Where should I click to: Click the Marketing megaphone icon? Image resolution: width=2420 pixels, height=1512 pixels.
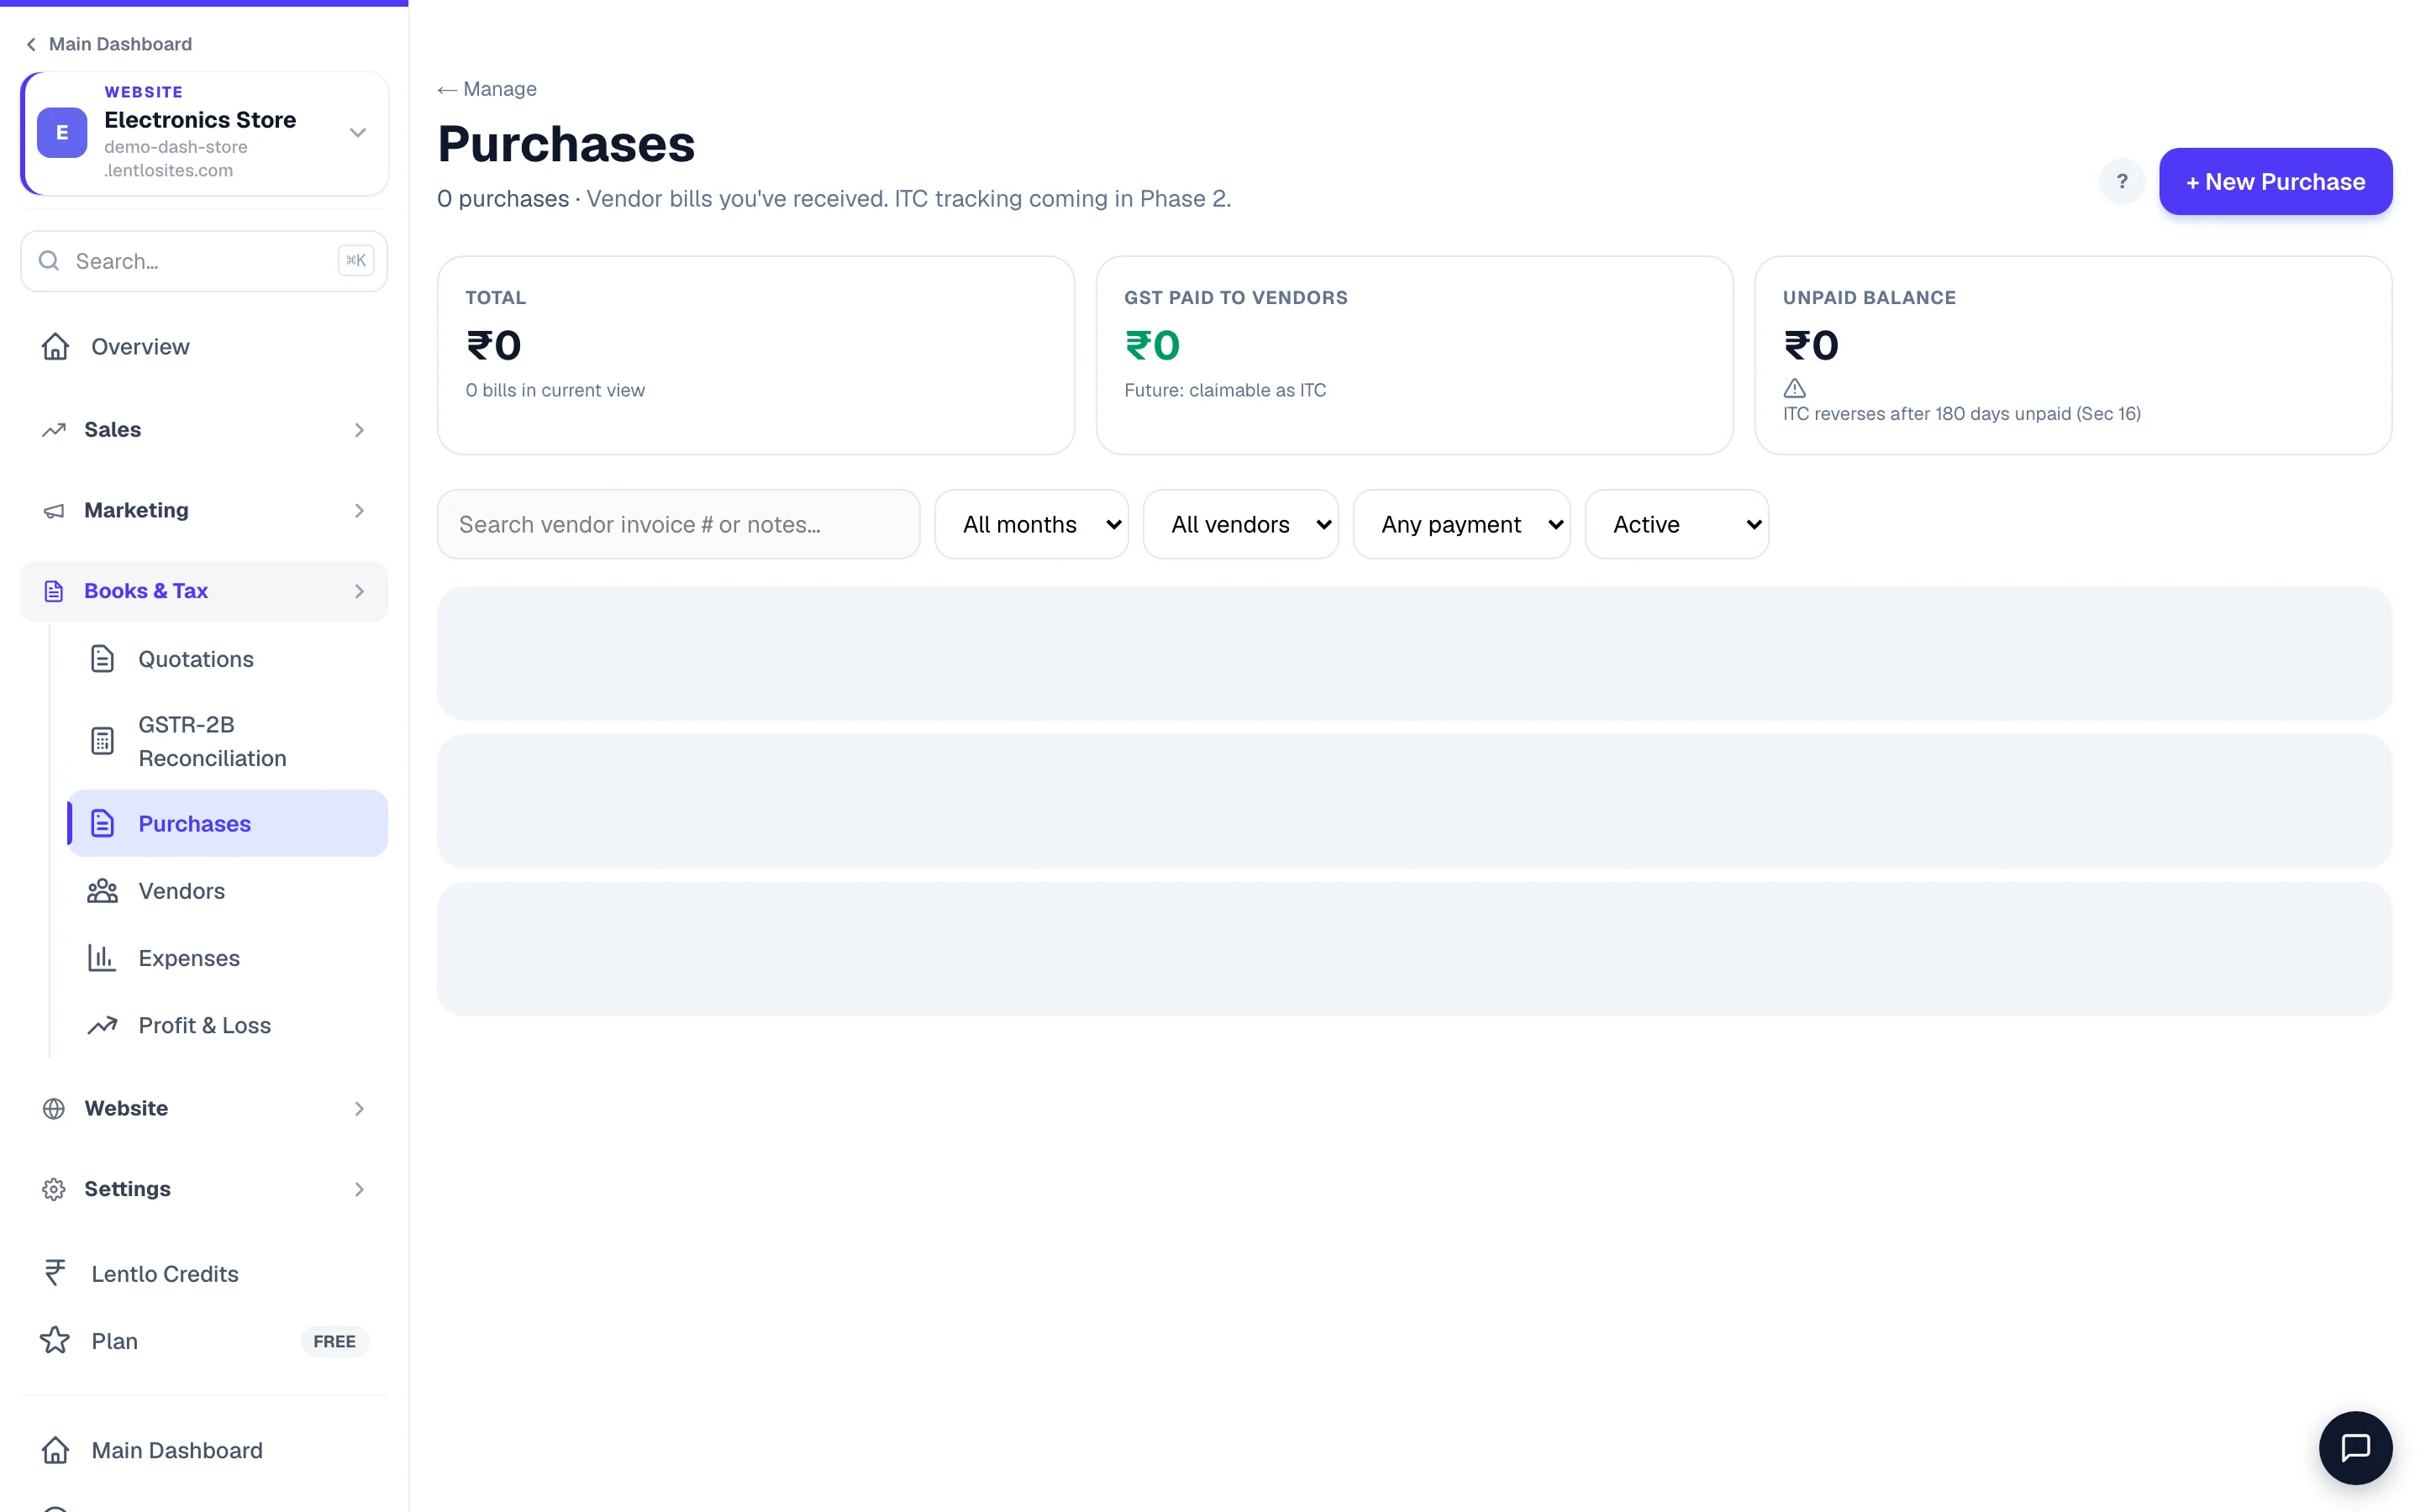[54, 511]
